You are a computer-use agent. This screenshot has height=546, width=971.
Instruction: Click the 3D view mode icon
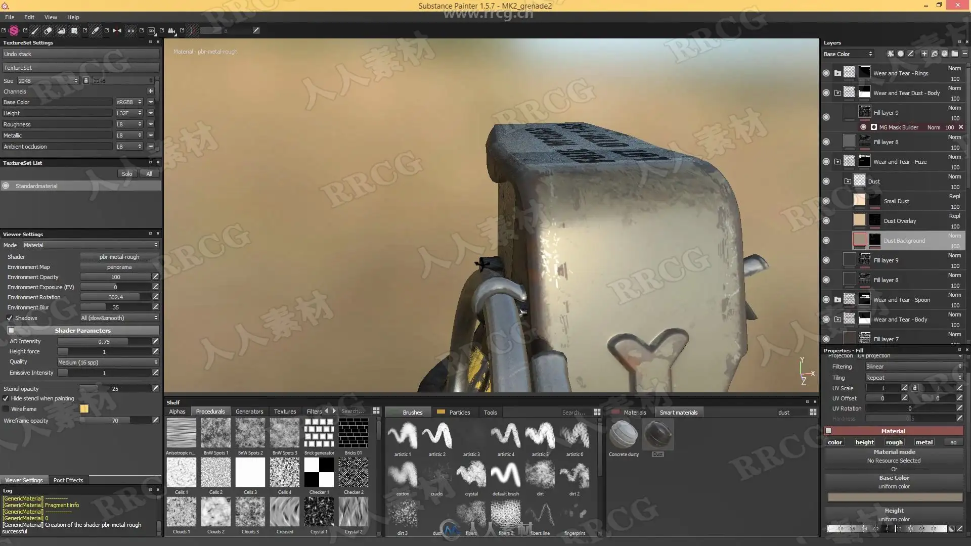coord(151,30)
